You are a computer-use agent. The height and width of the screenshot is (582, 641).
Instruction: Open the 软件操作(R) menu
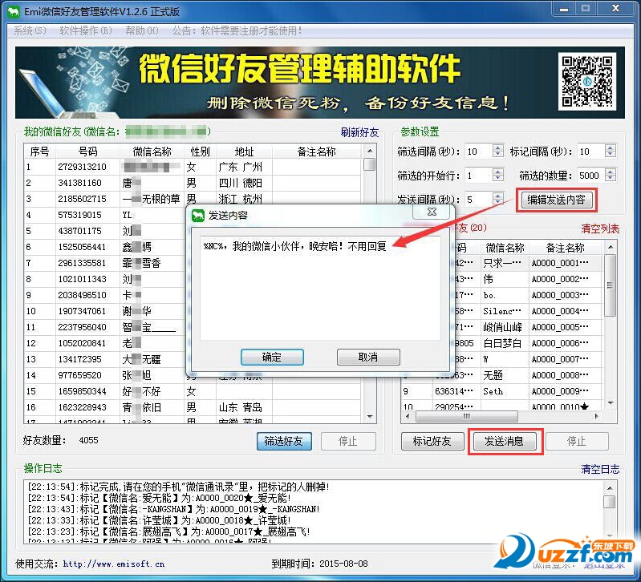(85, 30)
